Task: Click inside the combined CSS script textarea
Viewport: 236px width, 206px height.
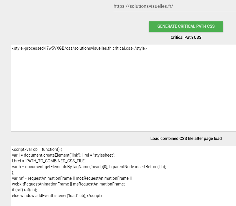Action: tap(123, 176)
